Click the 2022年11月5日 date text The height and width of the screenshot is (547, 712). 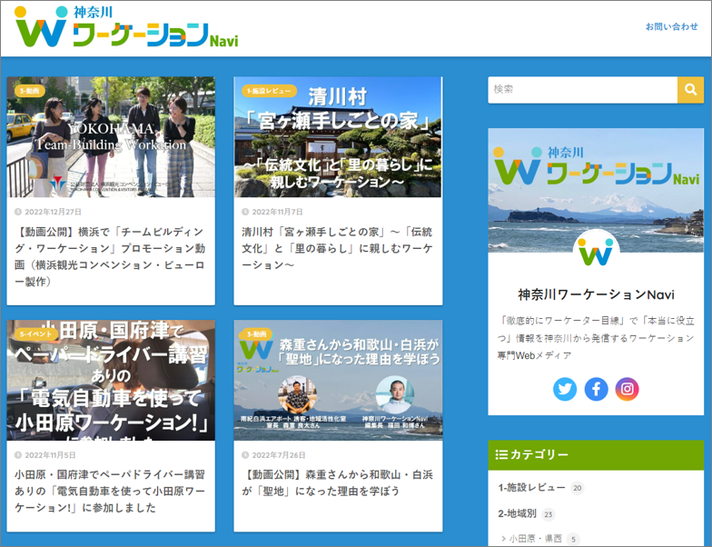click(x=50, y=454)
